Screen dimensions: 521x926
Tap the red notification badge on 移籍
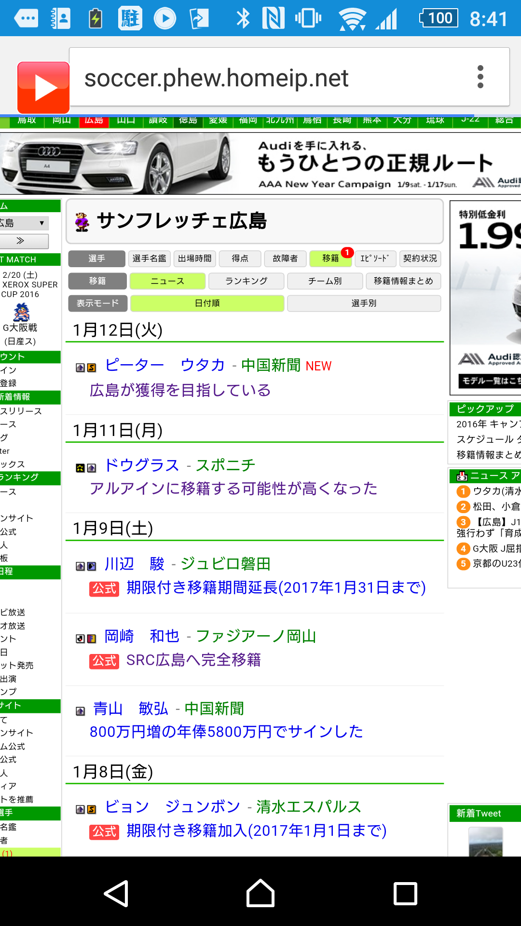[x=347, y=252]
